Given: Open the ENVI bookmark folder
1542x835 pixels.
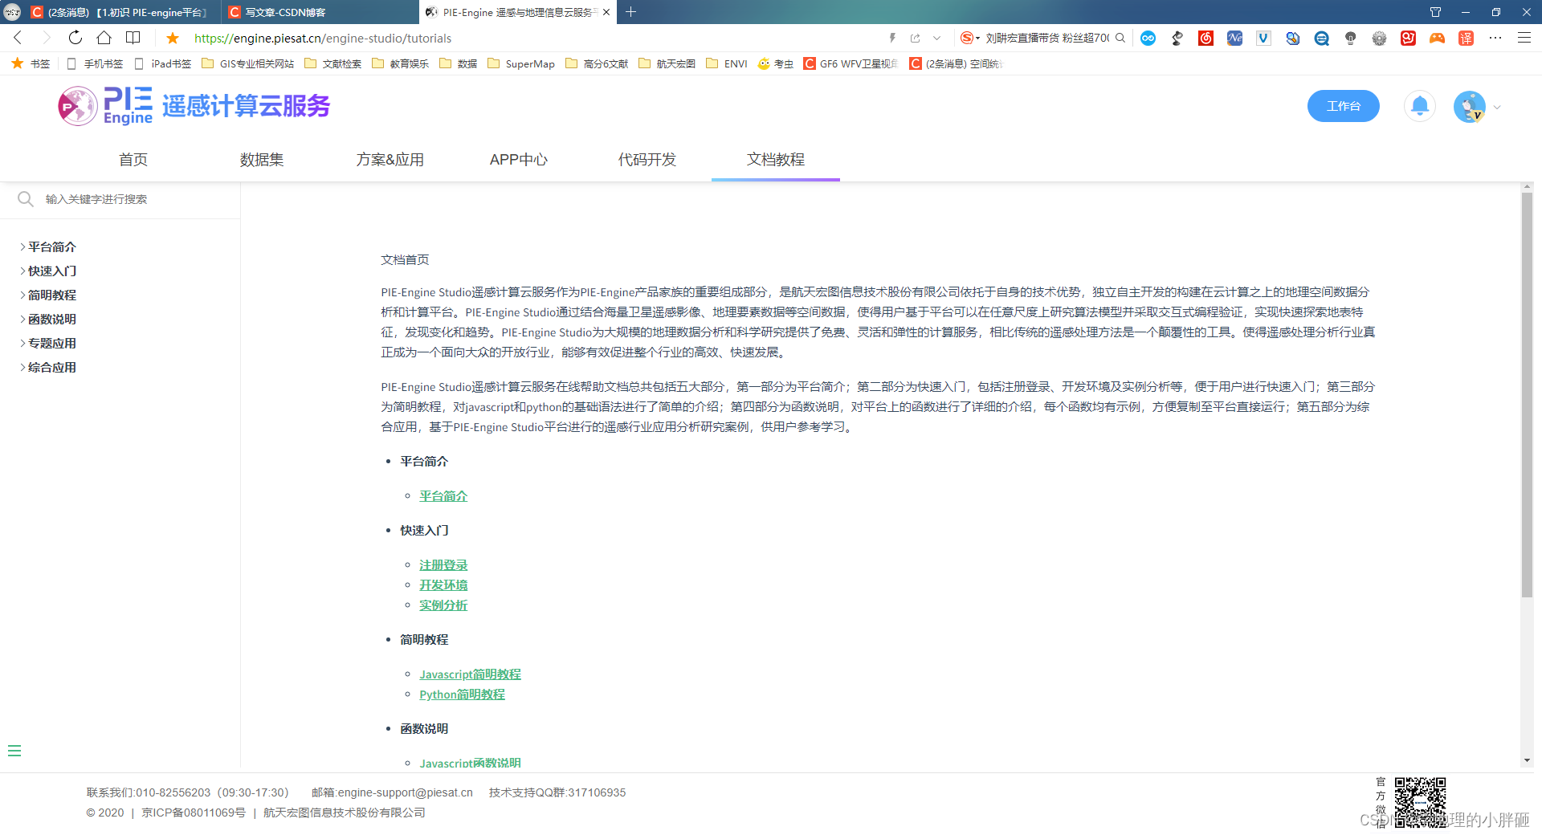Looking at the screenshot, I should pos(727,63).
